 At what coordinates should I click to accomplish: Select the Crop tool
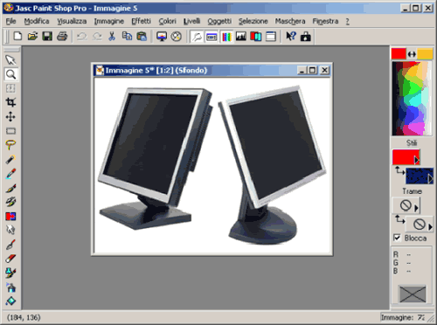(10, 102)
